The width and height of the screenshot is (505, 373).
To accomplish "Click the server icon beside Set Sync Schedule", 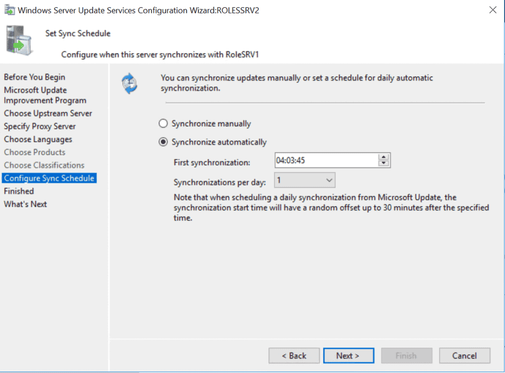I will pos(19,40).
